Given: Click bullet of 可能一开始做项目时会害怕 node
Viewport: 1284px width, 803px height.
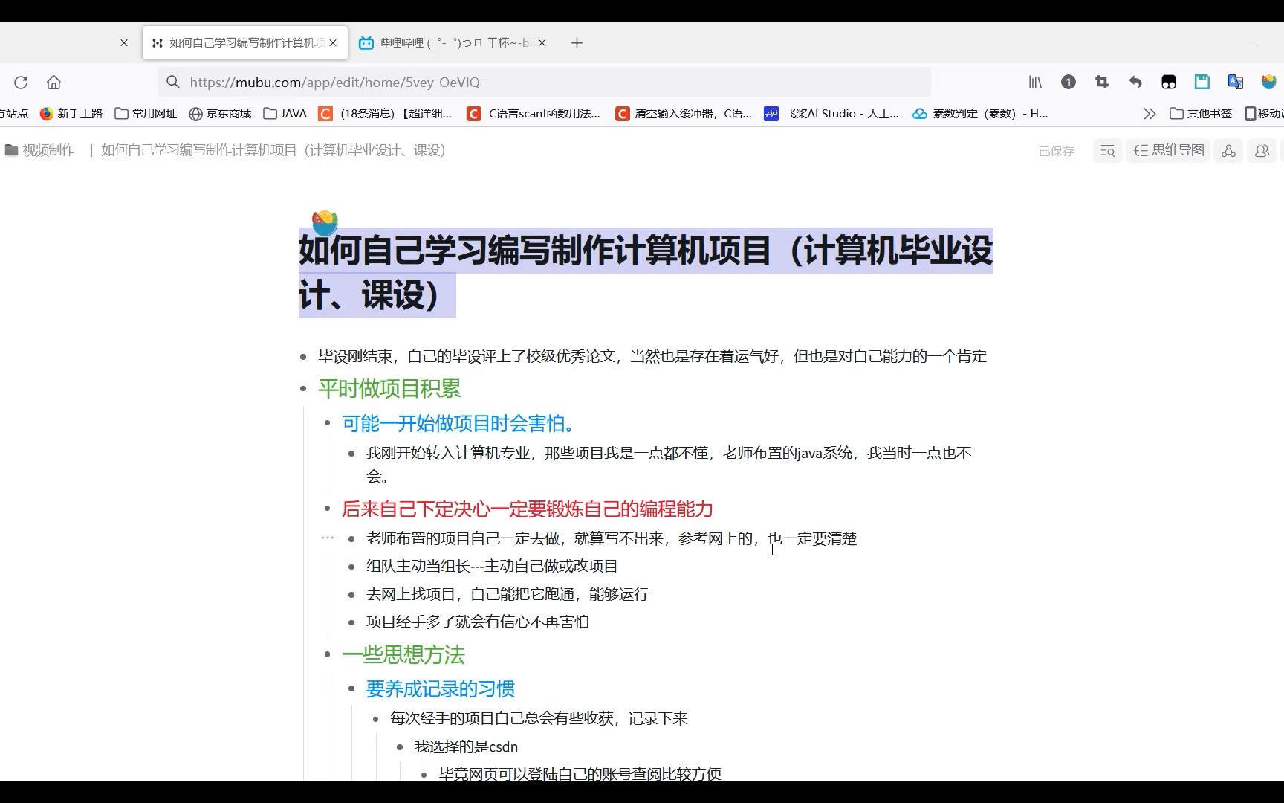Looking at the screenshot, I should 327,424.
